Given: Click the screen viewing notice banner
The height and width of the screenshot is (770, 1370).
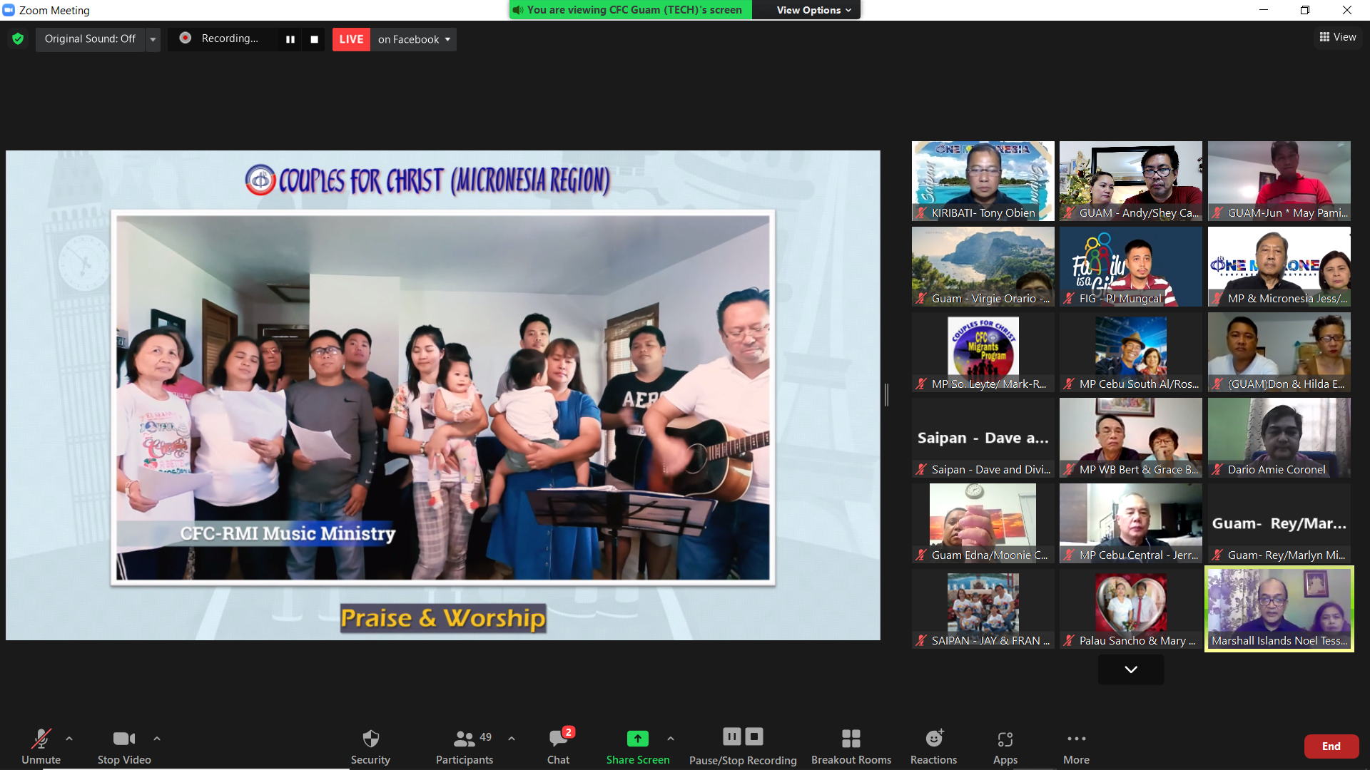Looking at the screenshot, I should tap(631, 10).
